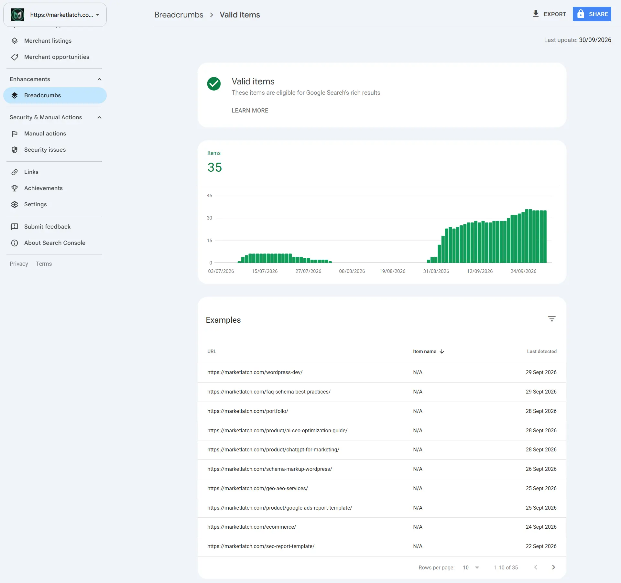Click the Last detected column header
The image size is (621, 583).
(542, 351)
